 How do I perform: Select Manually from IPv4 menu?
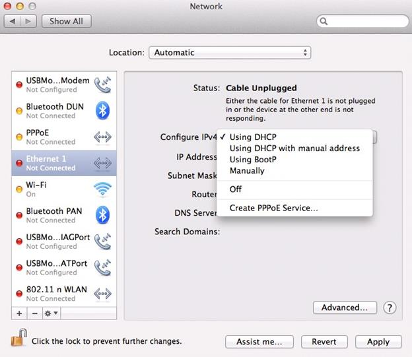click(247, 171)
